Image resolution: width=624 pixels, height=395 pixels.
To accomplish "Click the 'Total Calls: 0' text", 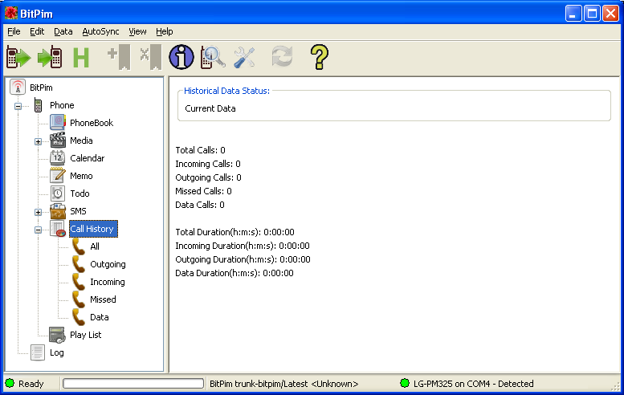I will click(x=200, y=150).
